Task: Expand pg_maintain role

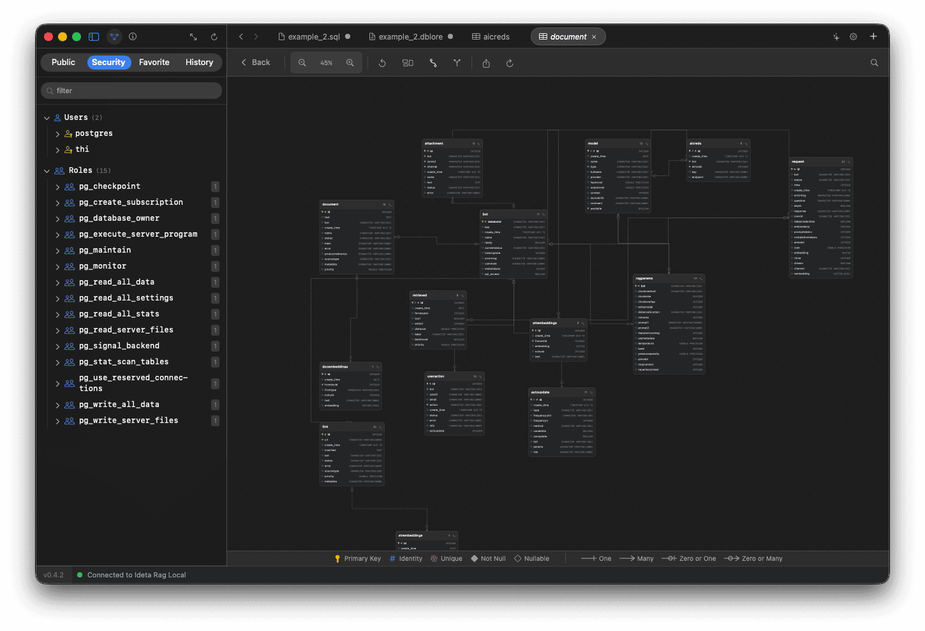Action: (57, 251)
